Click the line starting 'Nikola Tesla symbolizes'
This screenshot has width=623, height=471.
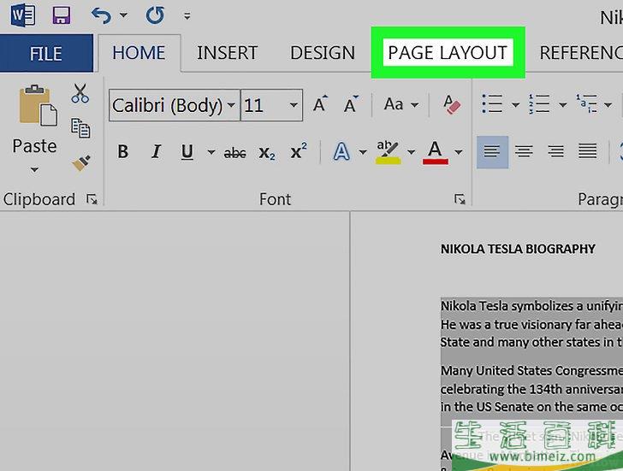tap(531, 306)
